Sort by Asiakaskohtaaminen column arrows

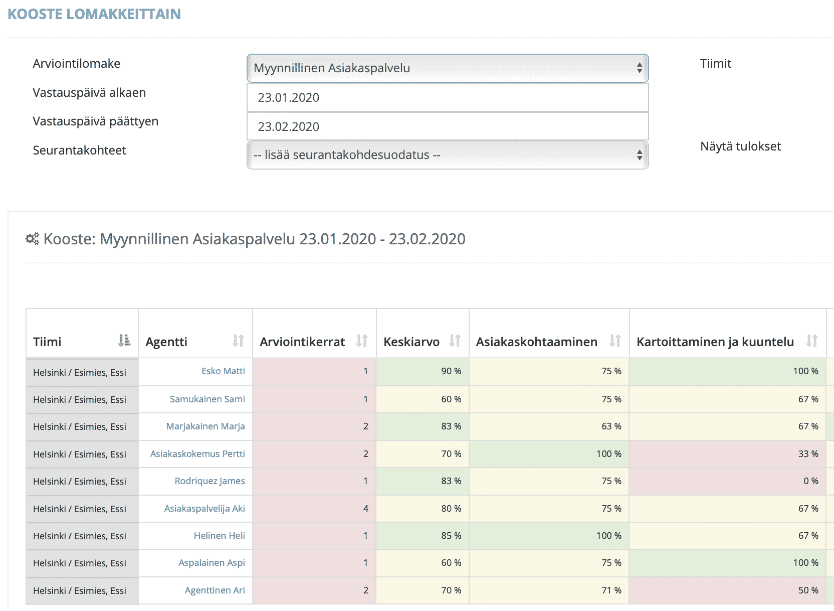coord(615,341)
